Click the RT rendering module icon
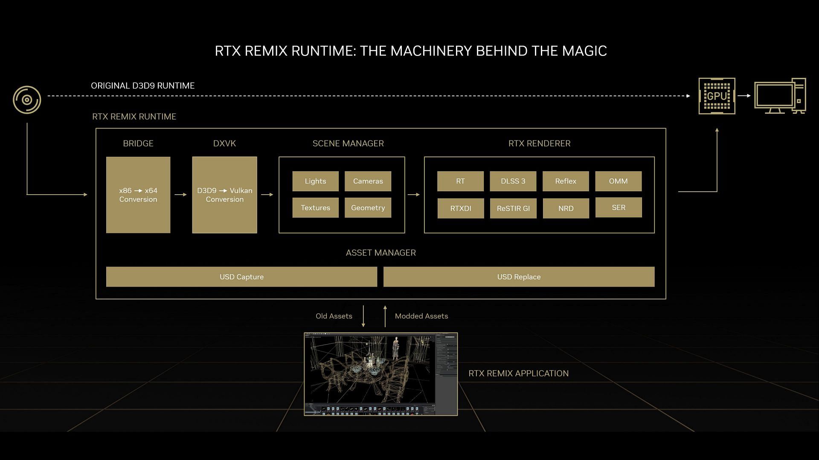This screenshot has width=819, height=460. [460, 181]
